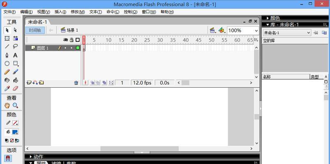Click the Delete Layer trash icon

[x=76, y=83]
